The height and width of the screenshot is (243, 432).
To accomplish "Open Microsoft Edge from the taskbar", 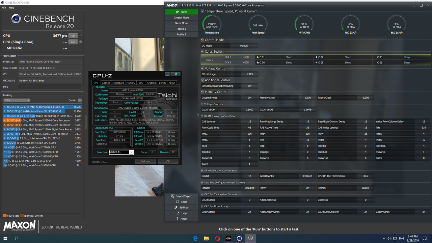I will (x=195, y=238).
